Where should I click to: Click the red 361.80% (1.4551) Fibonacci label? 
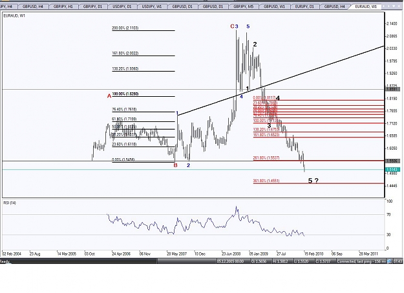pos(266,181)
